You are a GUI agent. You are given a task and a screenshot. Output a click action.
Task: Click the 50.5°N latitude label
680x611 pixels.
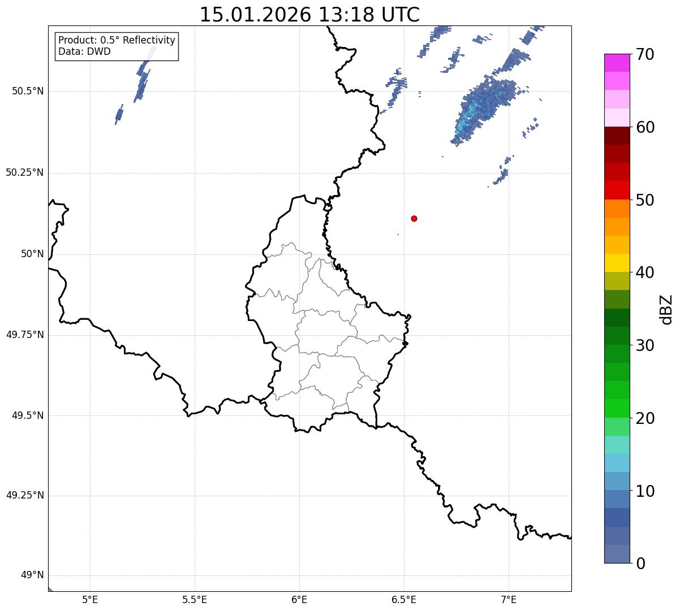coord(28,91)
